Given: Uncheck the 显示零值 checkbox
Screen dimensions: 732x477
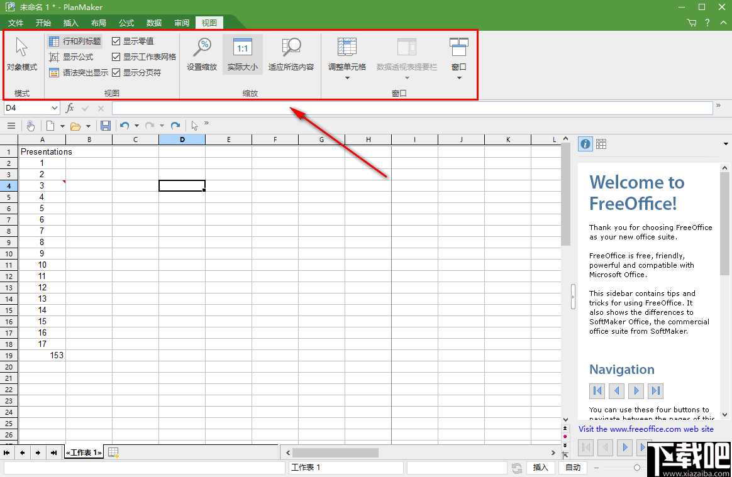Looking at the screenshot, I should pos(116,41).
